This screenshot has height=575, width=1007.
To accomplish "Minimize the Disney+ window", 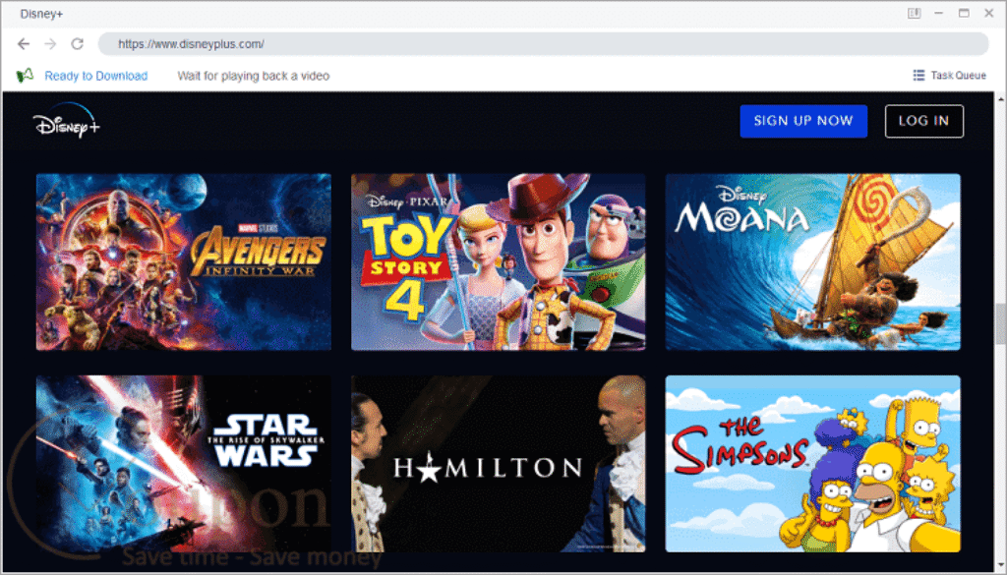I will (939, 13).
